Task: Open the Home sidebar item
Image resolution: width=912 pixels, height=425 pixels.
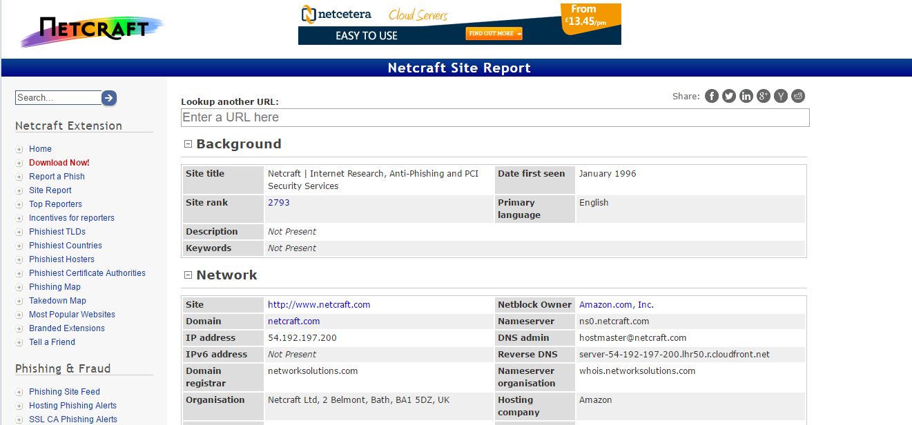Action: (40, 149)
